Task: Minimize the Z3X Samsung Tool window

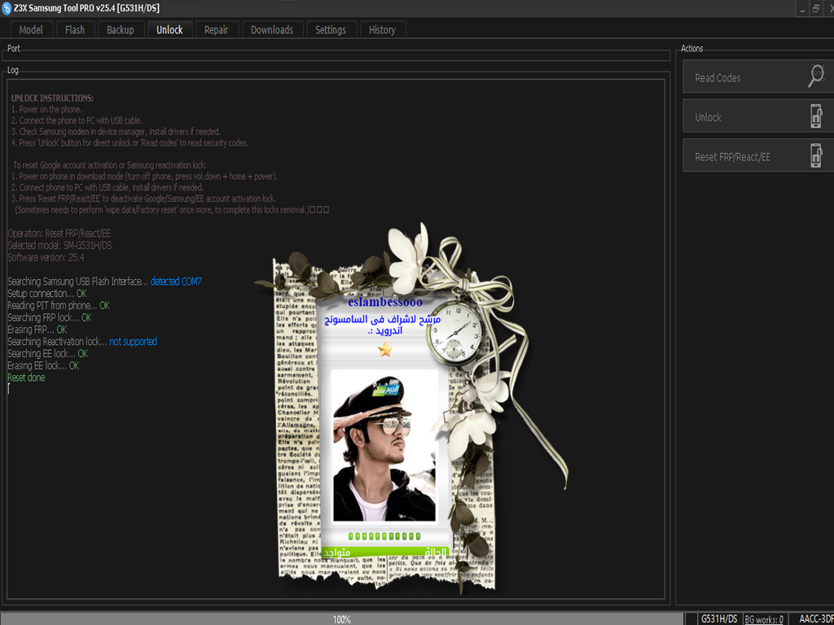Action: (x=802, y=9)
